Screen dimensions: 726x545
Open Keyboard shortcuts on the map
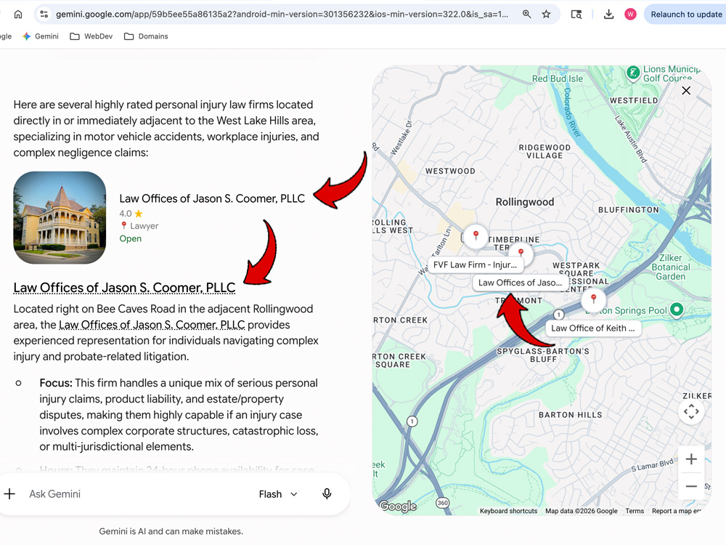[x=508, y=511]
